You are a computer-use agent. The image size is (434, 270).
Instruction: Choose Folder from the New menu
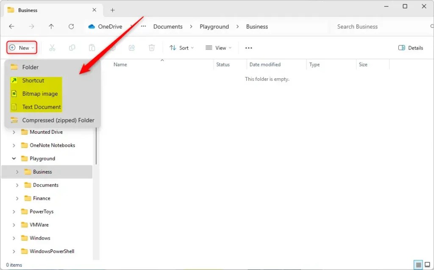click(53, 67)
